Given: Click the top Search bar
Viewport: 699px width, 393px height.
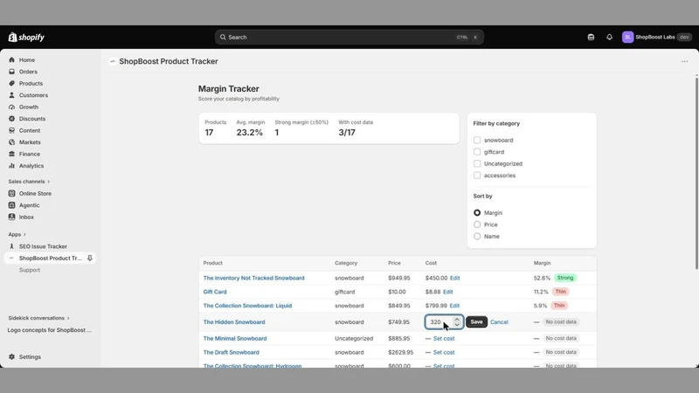Looking at the screenshot, I should pyautogui.click(x=349, y=37).
